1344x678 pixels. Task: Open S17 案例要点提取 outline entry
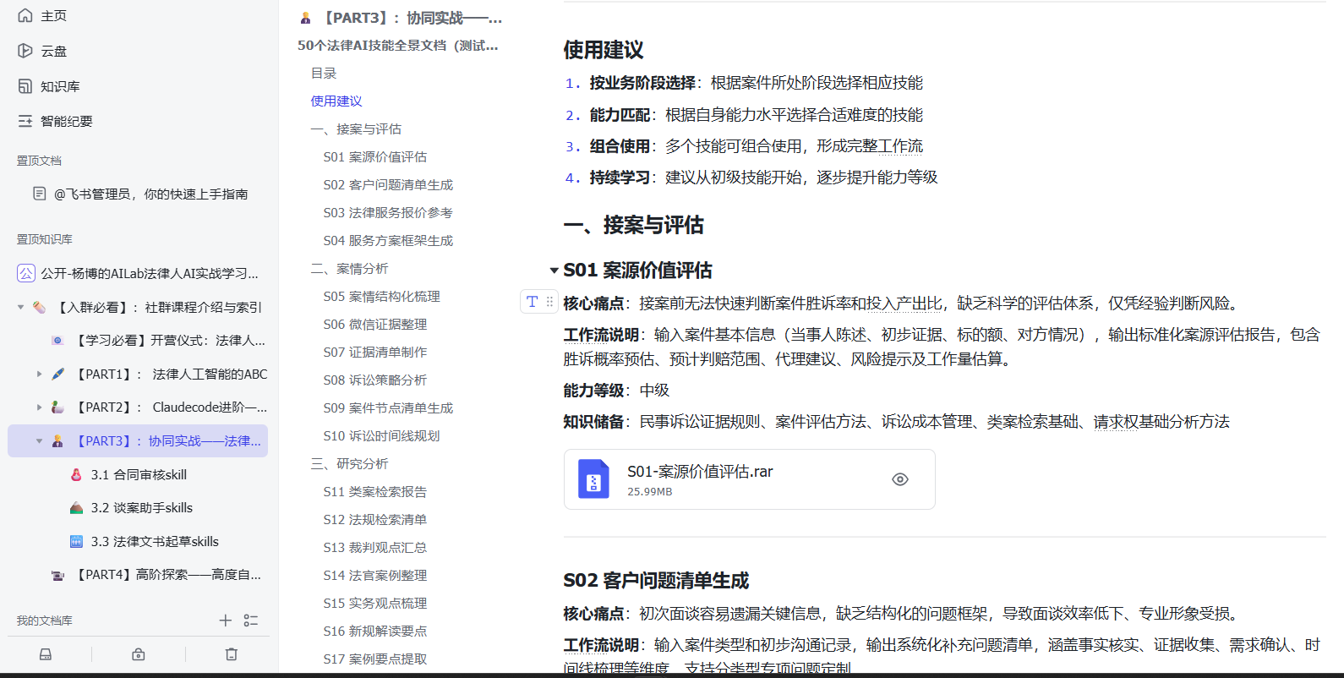374,659
